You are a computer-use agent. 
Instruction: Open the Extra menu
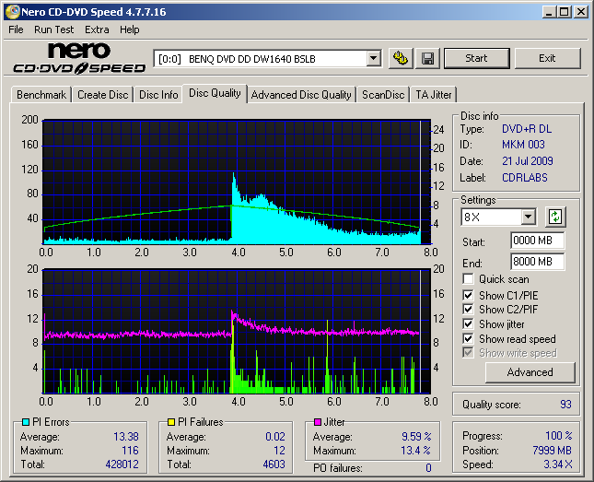pos(97,29)
